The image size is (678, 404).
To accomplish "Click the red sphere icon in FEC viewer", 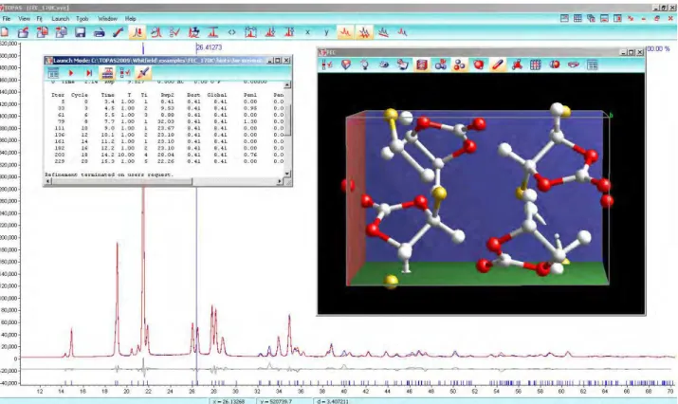I will coord(479,64).
